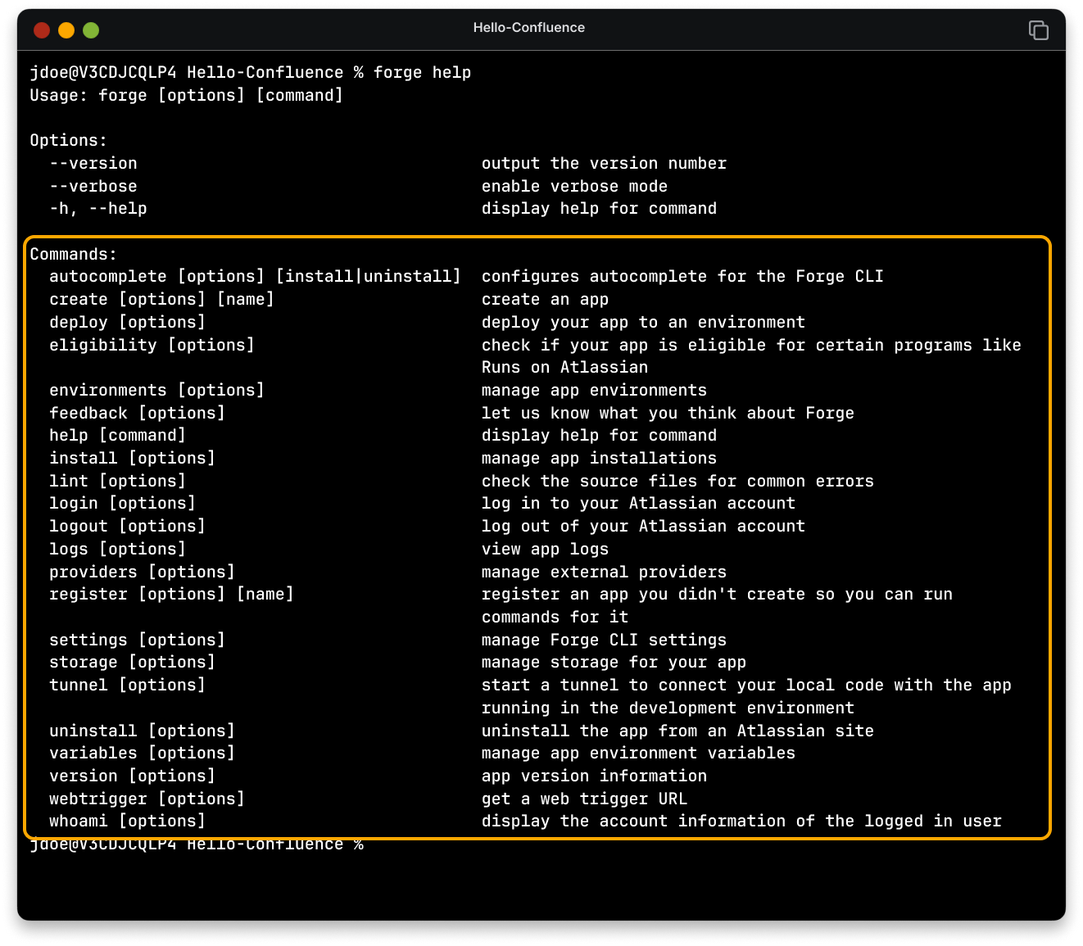Click 'manage app environment variables' description
Image resolution: width=1083 pixels, height=946 pixels.
[638, 753]
